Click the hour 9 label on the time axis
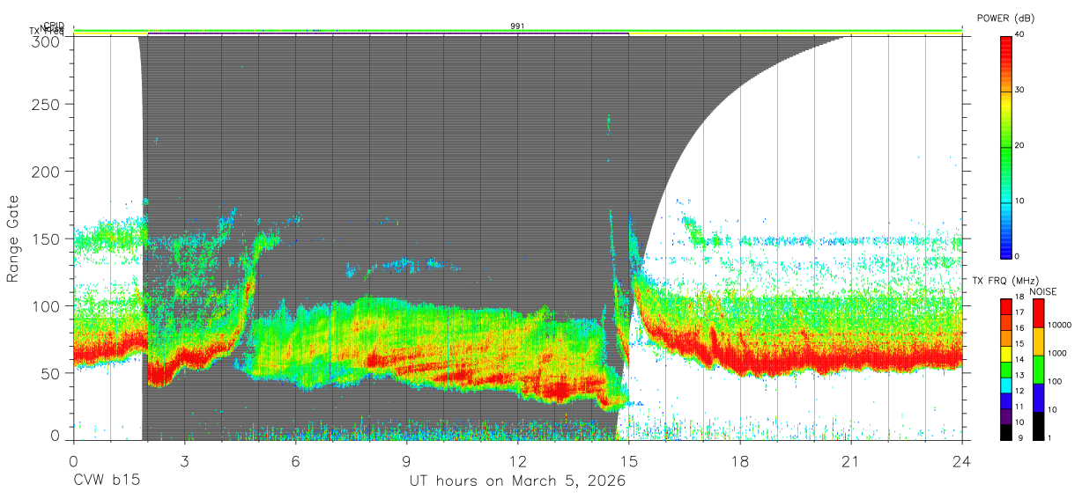This screenshot has height=499, width=1082. point(406,459)
